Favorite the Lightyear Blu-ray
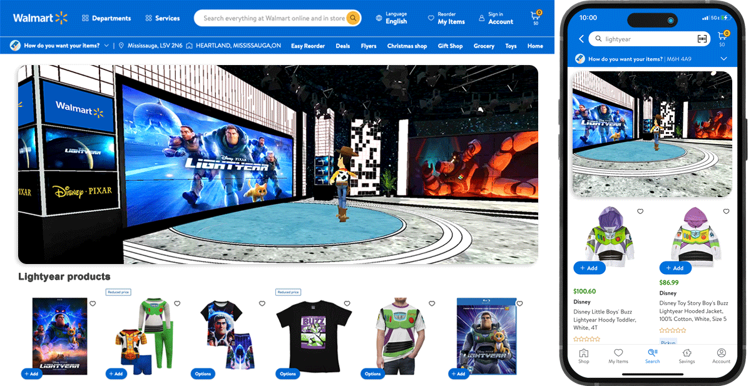 519,303
